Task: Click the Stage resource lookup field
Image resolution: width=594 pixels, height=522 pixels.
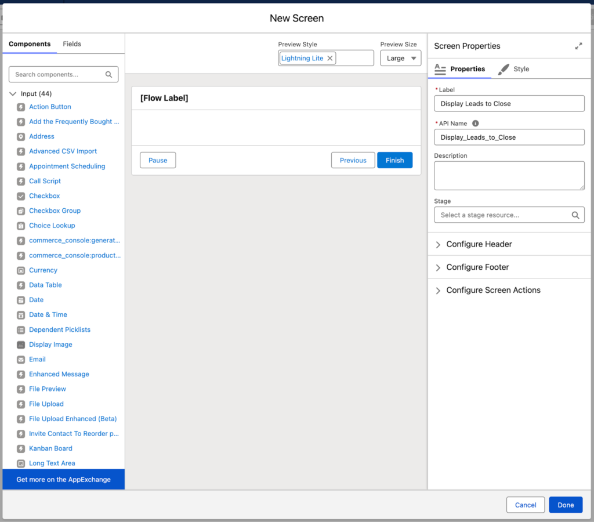Action: (x=509, y=215)
